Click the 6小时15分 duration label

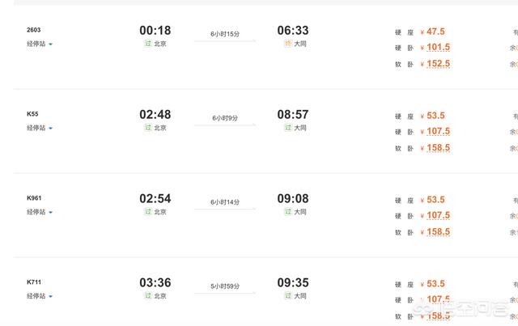coord(224,34)
